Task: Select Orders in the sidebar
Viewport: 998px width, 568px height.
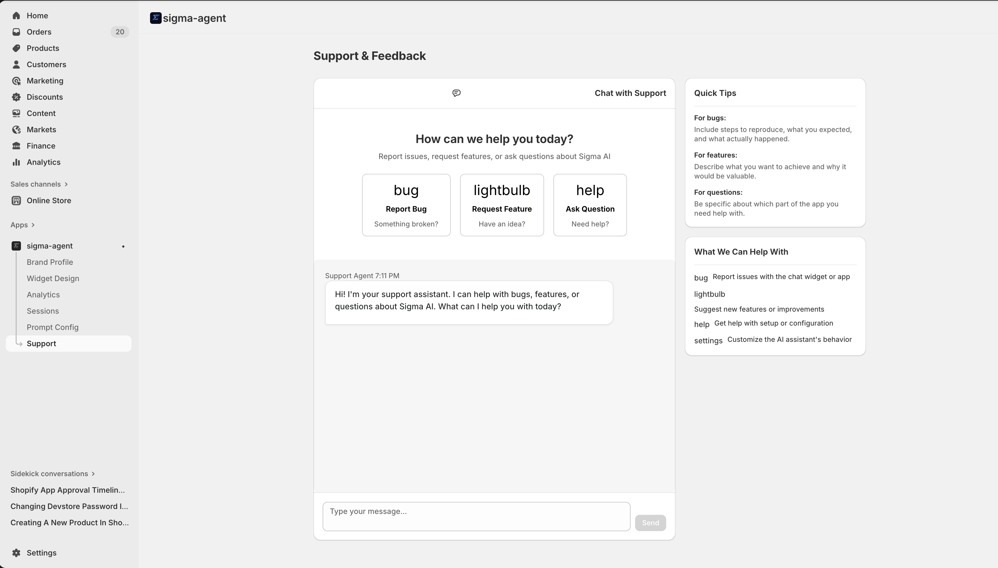Action: click(39, 32)
